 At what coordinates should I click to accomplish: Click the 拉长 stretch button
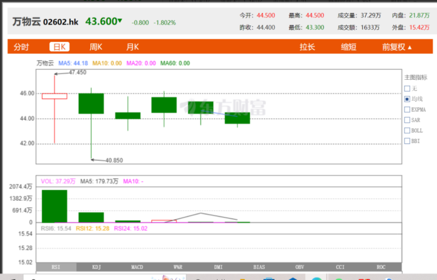(307, 47)
